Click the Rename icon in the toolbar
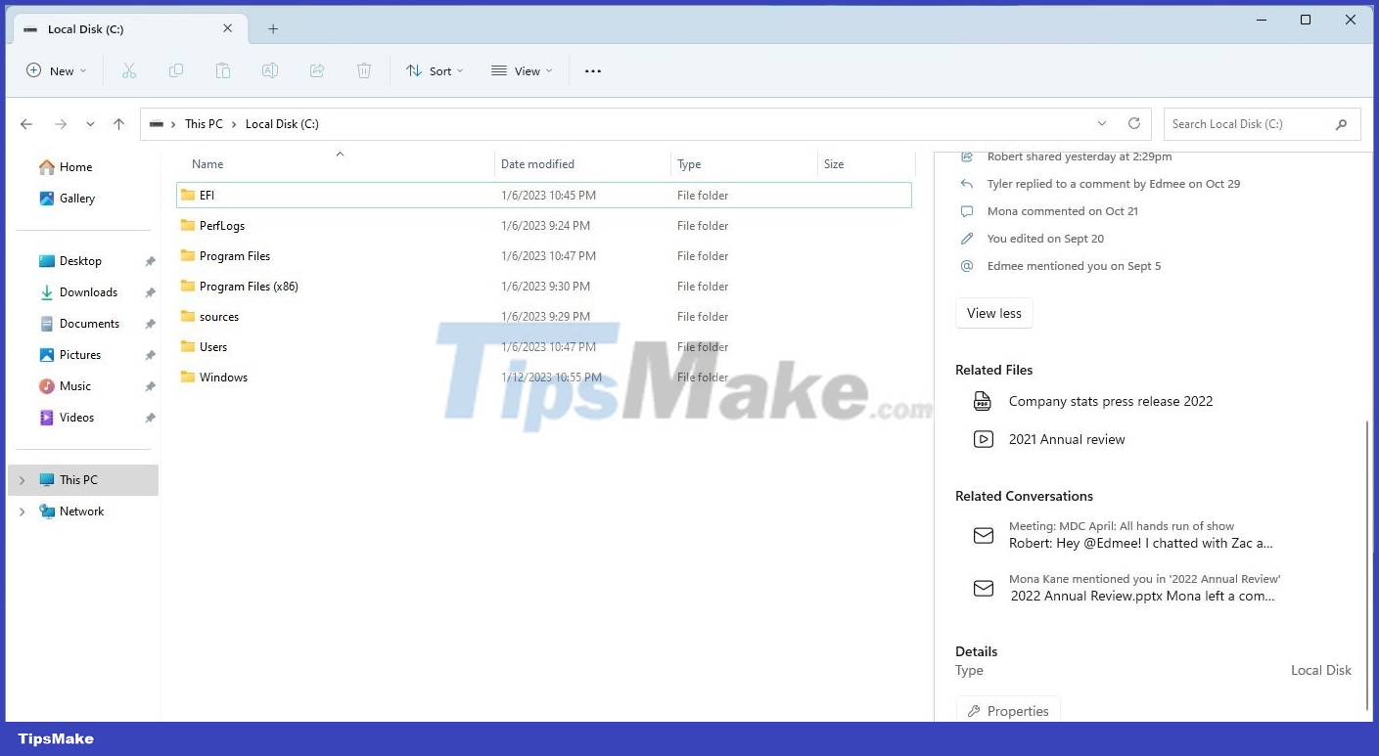Viewport: 1379px width, 756px height. (x=270, y=70)
